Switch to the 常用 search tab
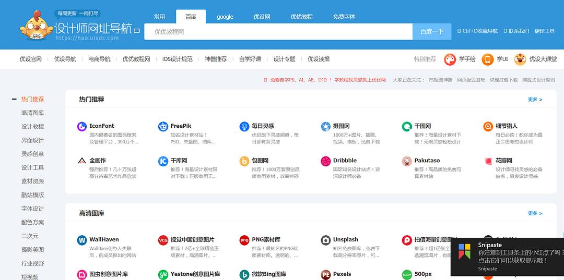The image size is (564, 280). click(x=159, y=17)
